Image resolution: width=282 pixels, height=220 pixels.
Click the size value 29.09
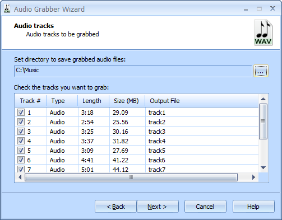[121, 113]
